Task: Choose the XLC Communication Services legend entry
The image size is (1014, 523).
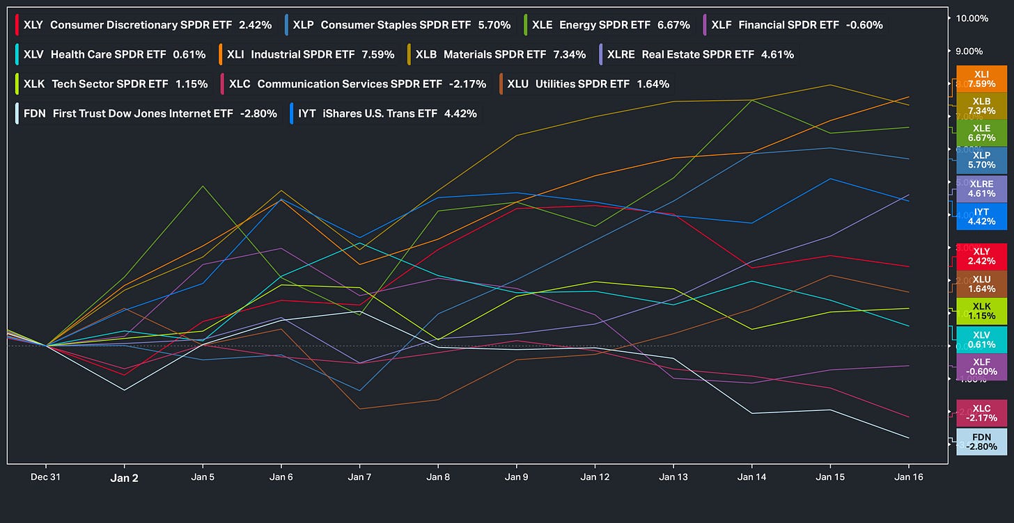Action: (x=354, y=84)
